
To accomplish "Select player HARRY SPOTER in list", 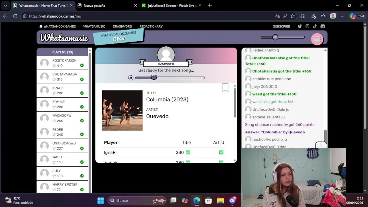I will 62,187.
